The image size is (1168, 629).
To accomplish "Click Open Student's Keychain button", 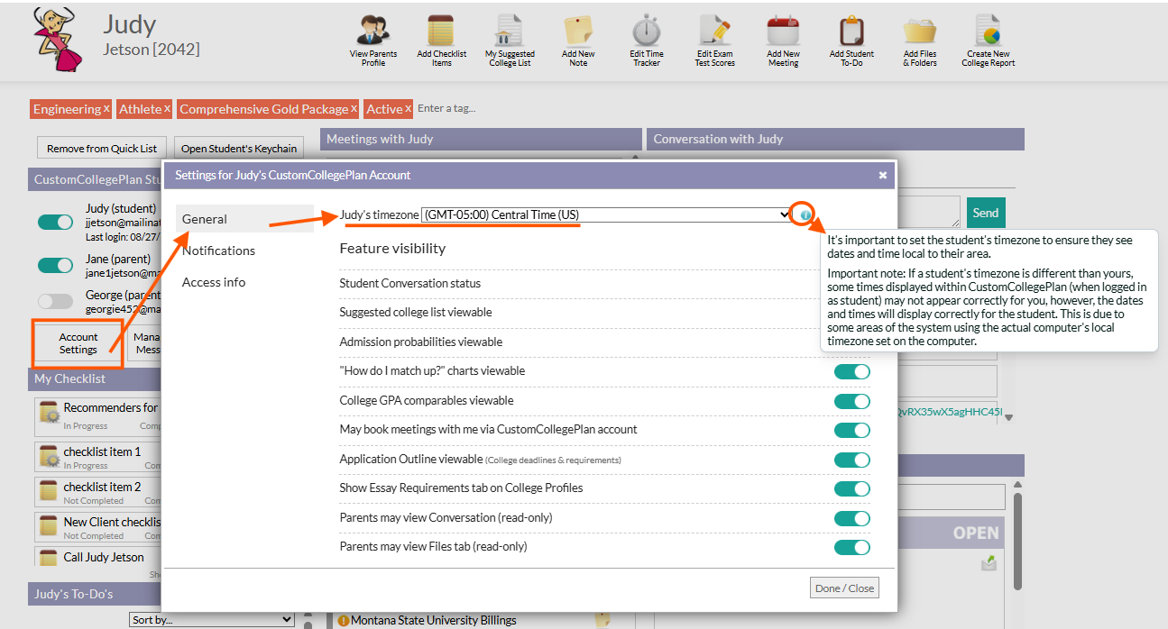I will point(239,149).
